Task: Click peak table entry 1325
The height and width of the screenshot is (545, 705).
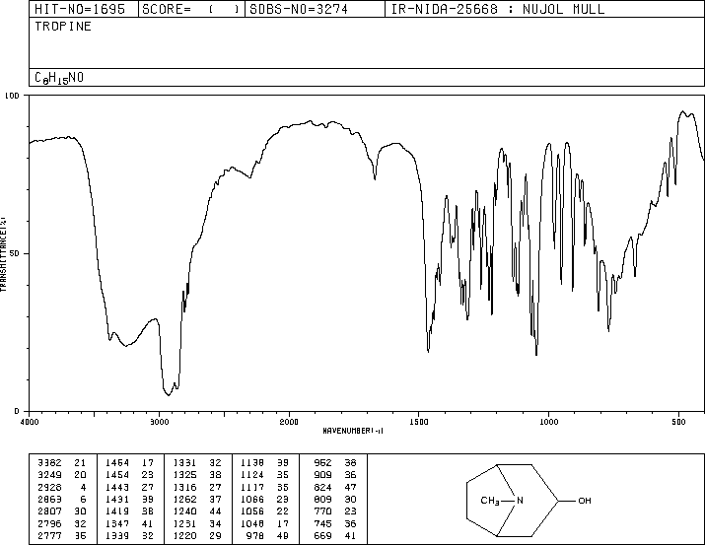Action: pos(184,475)
